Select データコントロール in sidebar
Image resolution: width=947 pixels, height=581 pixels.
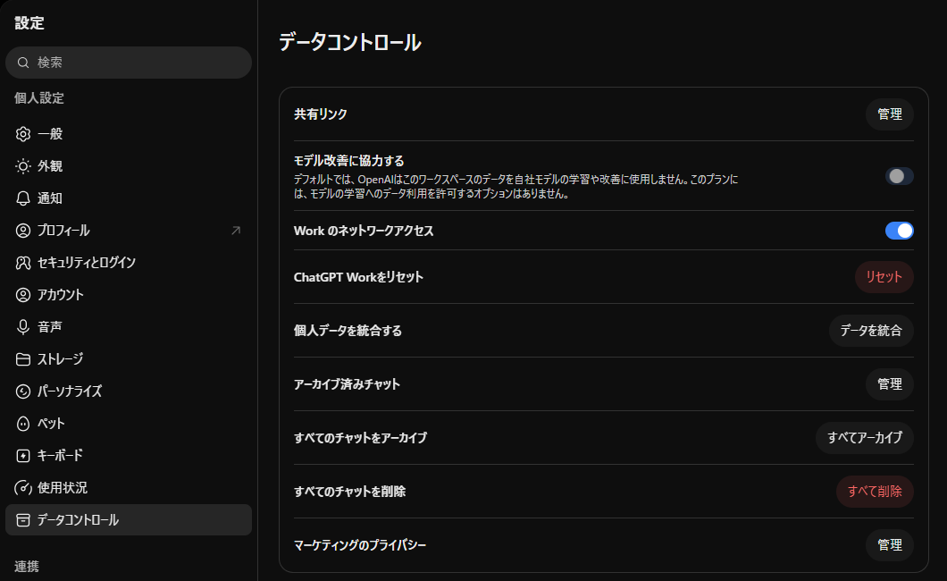pos(128,520)
